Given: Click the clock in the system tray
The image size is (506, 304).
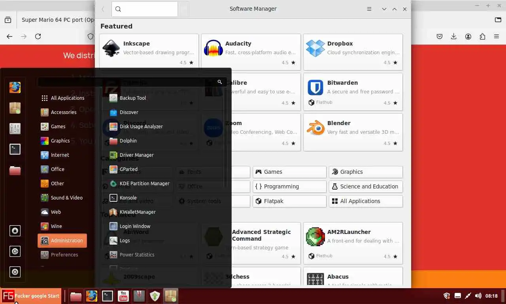Looking at the screenshot, I should [x=491, y=296].
